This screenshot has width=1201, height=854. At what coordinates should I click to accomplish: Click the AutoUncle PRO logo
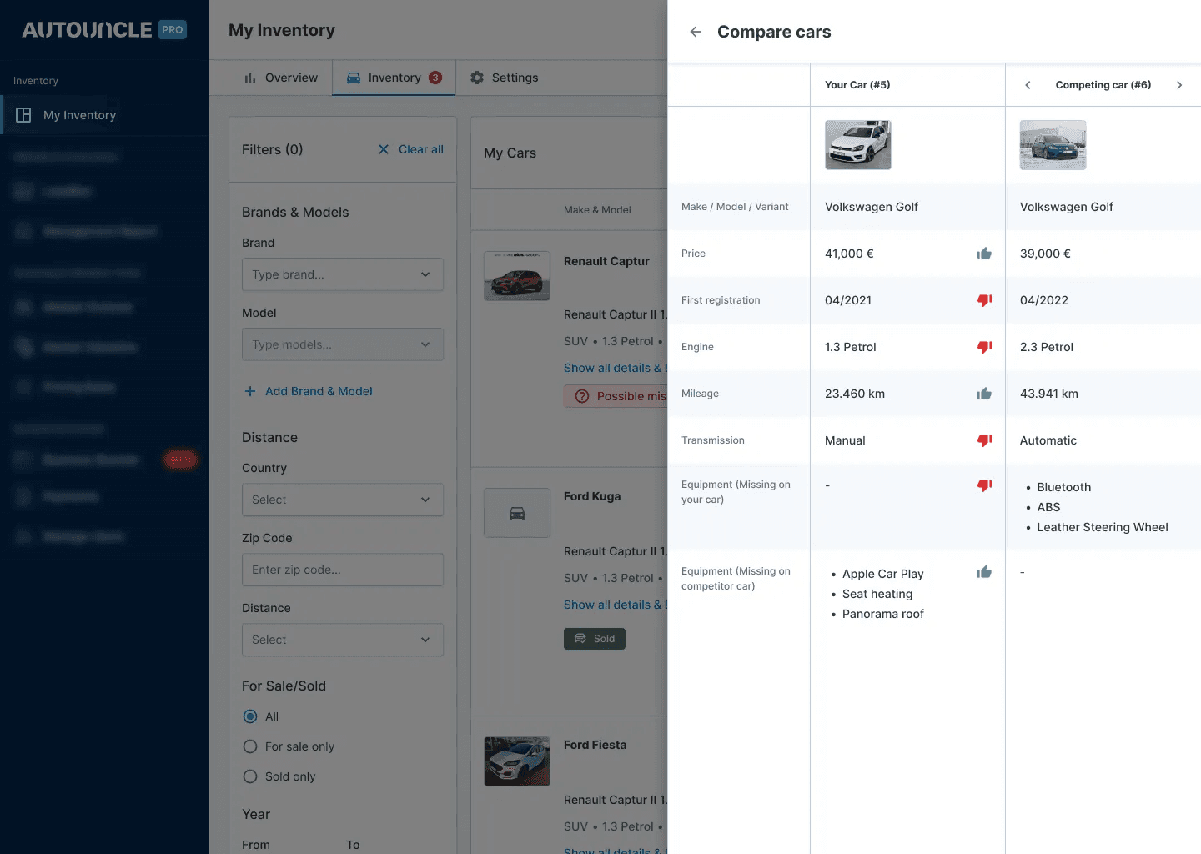click(104, 30)
